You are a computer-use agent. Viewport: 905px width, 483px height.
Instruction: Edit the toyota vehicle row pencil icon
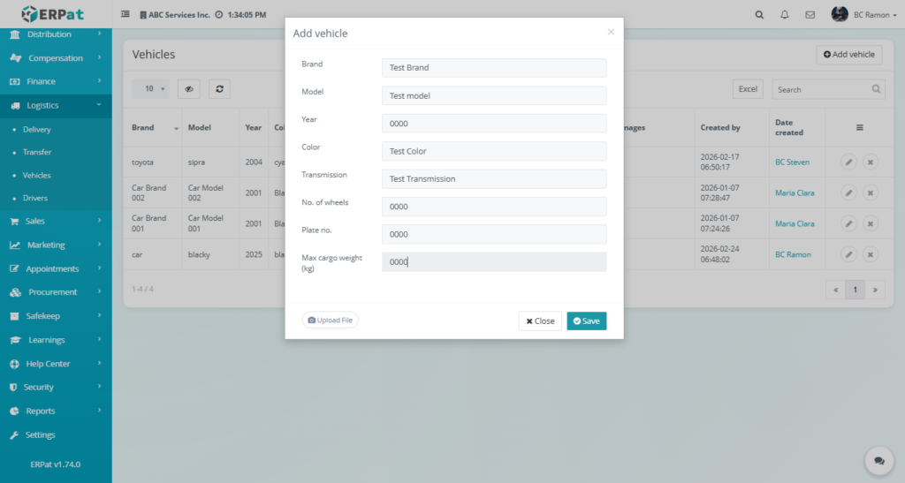pos(848,162)
